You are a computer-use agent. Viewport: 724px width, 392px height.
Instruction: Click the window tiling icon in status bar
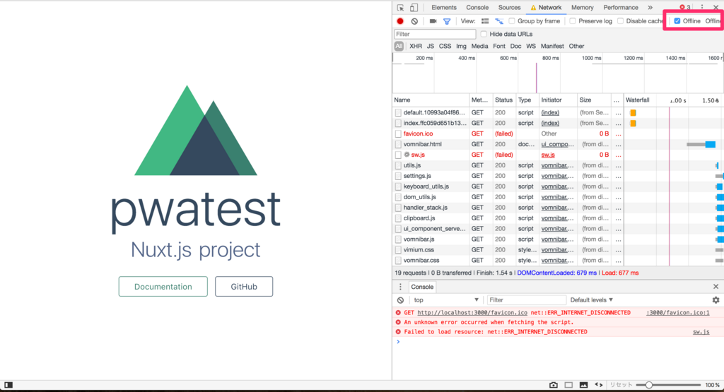tap(568, 385)
